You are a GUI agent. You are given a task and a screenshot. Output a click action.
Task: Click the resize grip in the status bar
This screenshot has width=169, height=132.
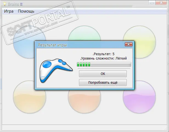point(166,129)
